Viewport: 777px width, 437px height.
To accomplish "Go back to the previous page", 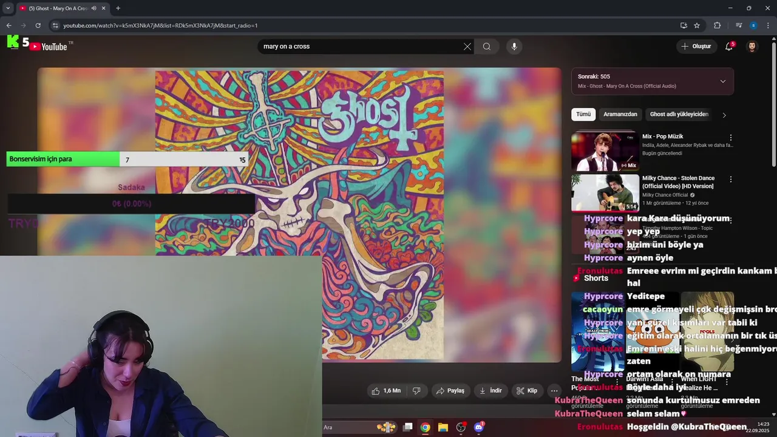I will (8, 25).
